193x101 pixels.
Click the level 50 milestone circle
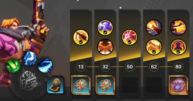(x=129, y=67)
